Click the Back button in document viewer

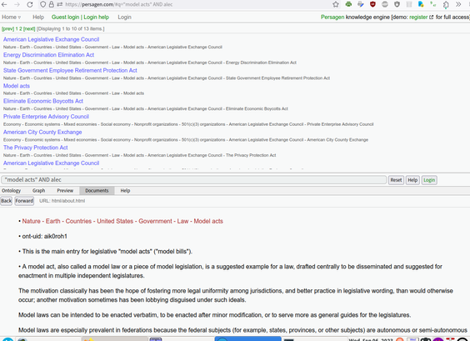(6, 201)
